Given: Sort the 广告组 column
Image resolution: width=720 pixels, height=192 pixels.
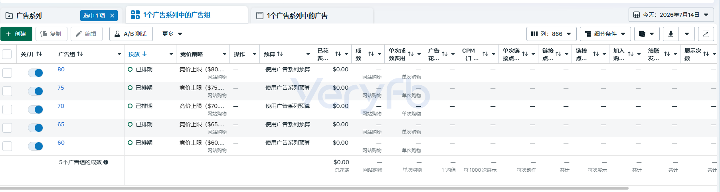Looking at the screenshot, I should click(x=80, y=54).
